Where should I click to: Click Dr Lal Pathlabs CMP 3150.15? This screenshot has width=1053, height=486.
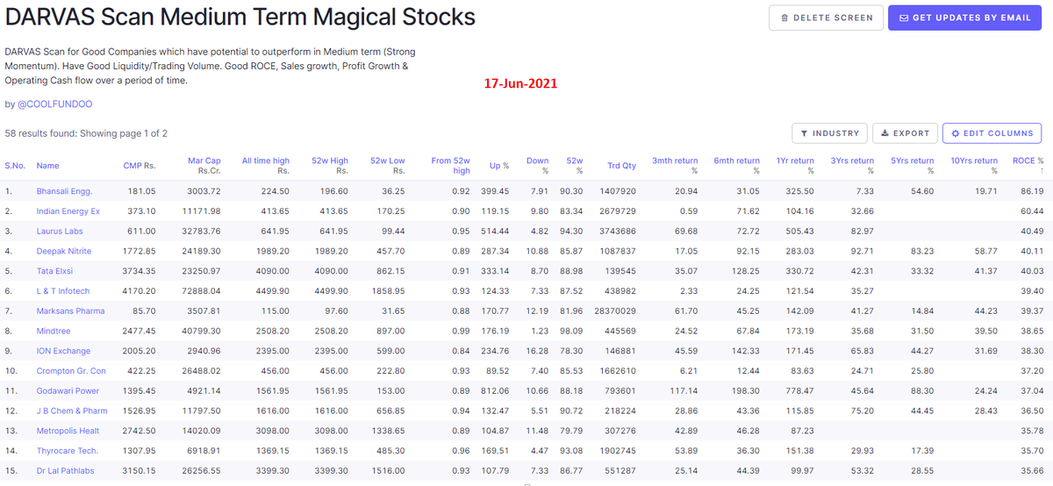pos(139,471)
